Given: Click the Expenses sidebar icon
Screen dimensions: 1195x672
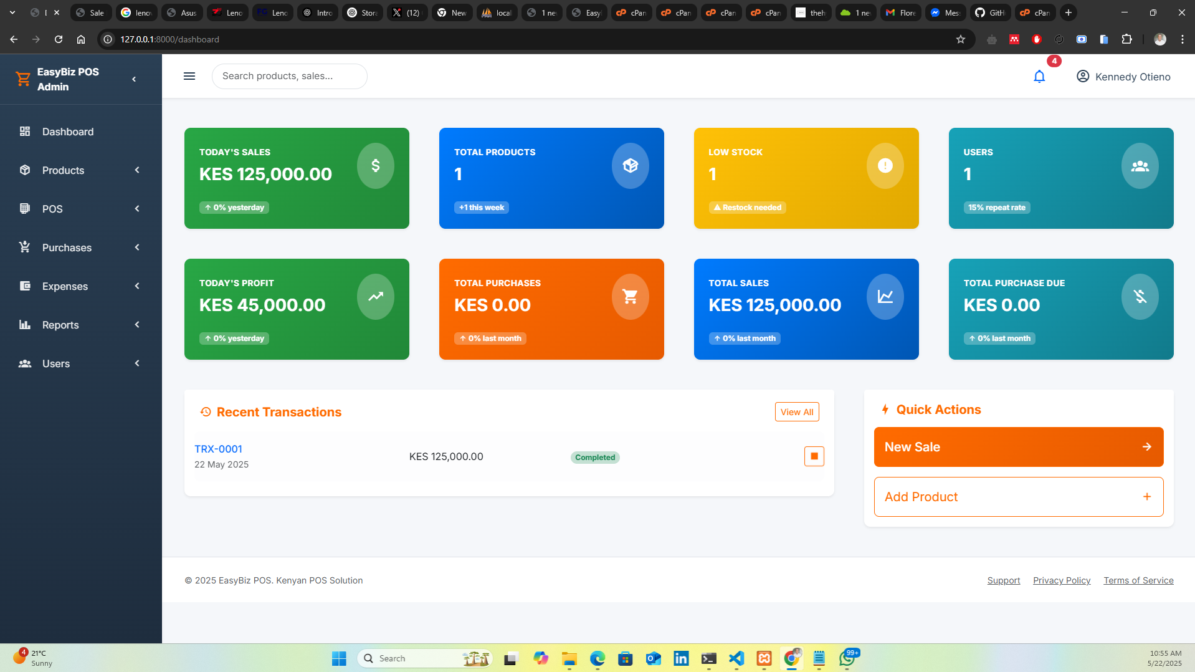Looking at the screenshot, I should pyautogui.click(x=25, y=286).
